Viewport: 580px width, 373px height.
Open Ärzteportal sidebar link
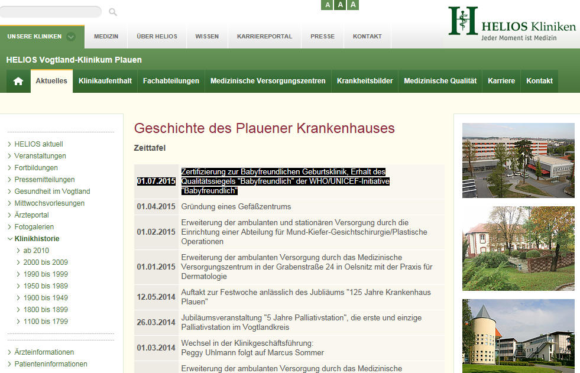(x=31, y=215)
